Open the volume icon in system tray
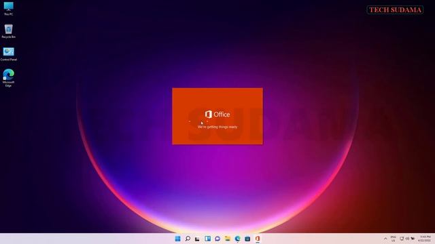435x244 pixels. [407, 239]
